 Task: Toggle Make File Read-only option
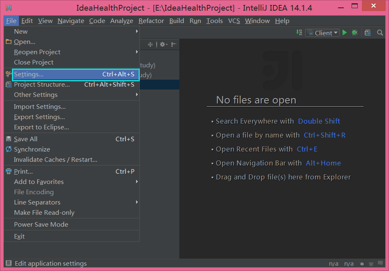[x=44, y=213]
